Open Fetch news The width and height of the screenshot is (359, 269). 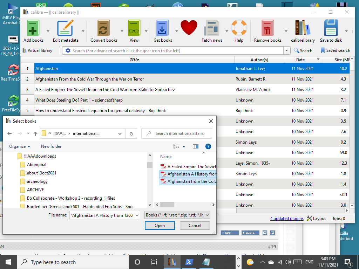(212, 28)
